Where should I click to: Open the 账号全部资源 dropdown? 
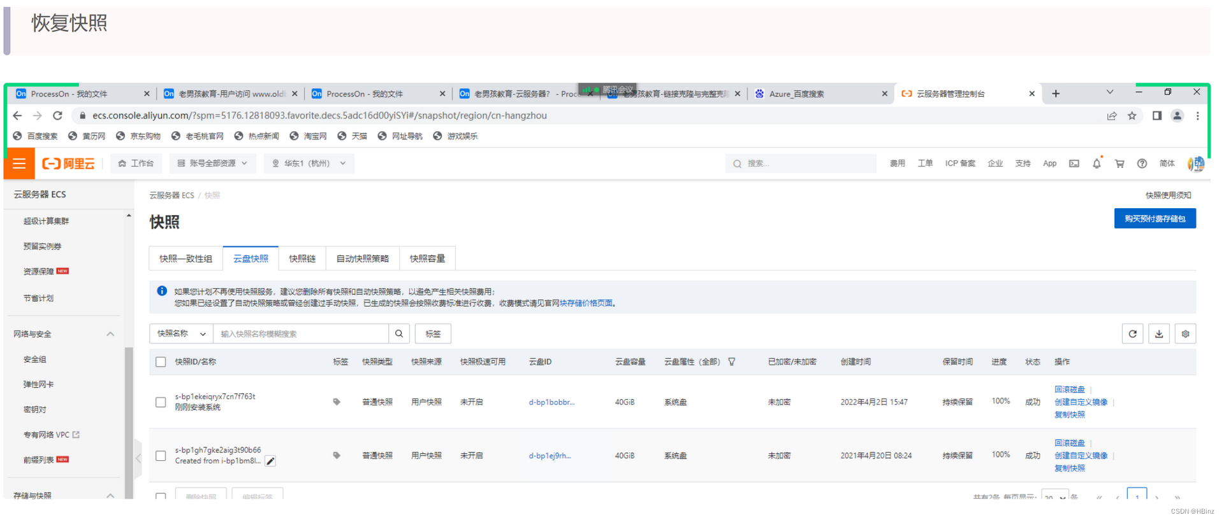point(212,164)
